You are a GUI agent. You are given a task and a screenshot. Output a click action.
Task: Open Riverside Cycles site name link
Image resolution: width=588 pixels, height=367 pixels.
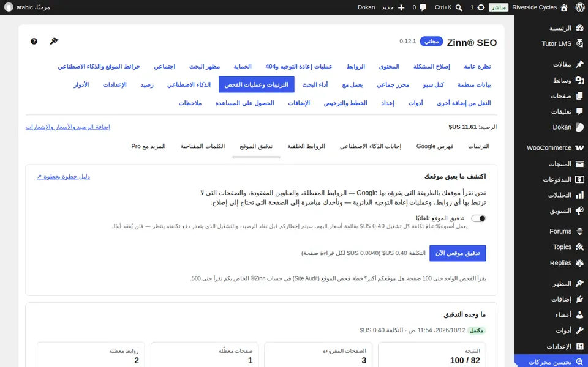point(534,7)
